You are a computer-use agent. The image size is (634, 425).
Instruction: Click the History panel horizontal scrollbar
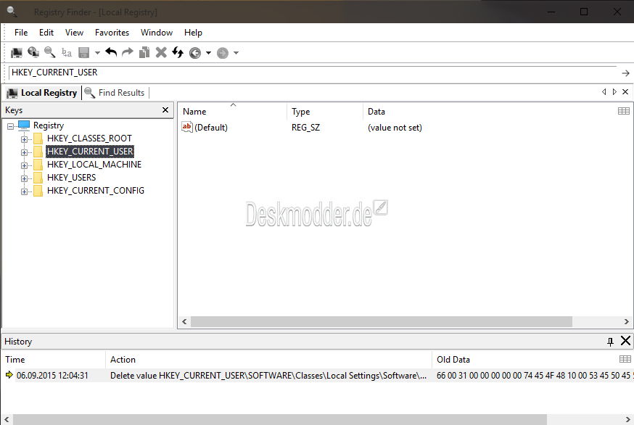280,419
